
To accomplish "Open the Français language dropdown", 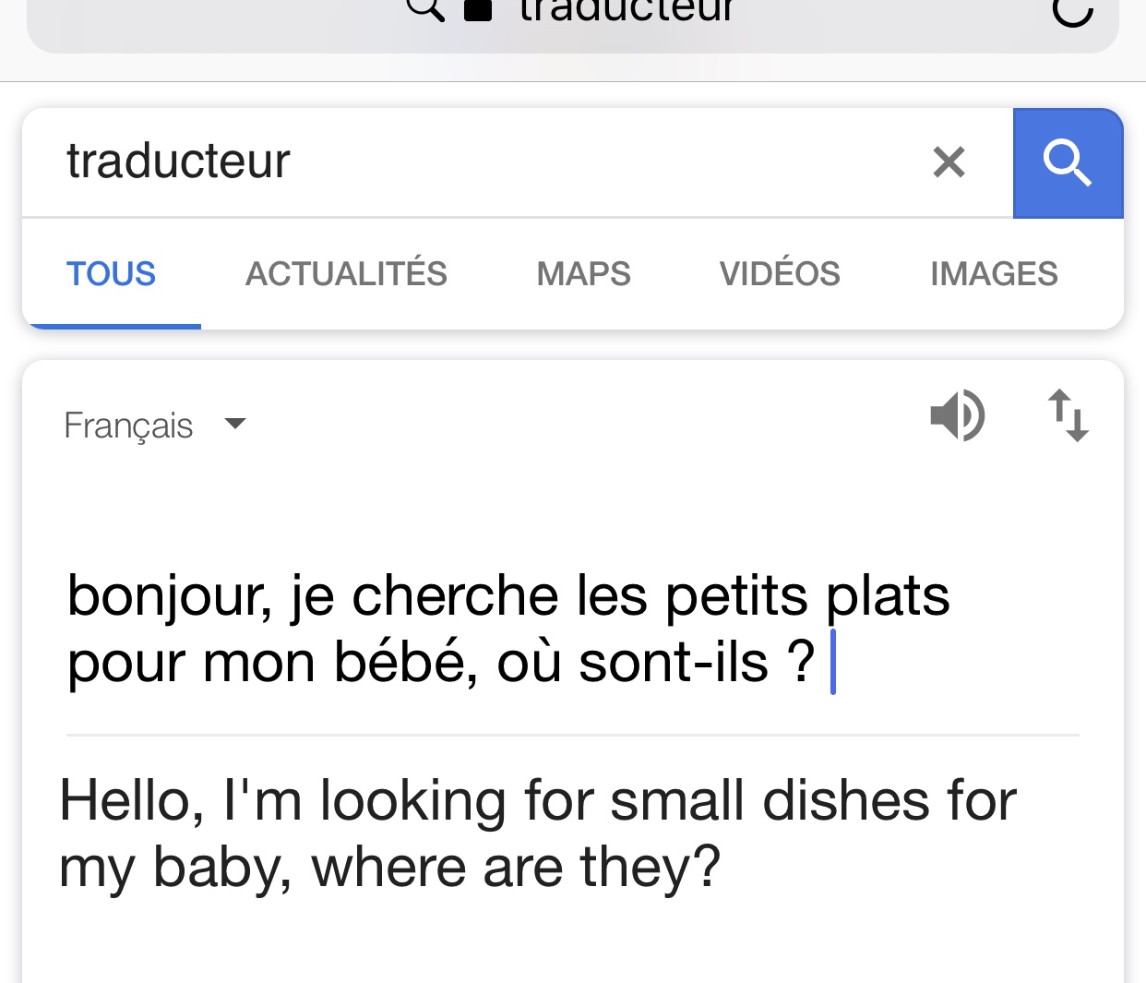I will tap(129, 426).
